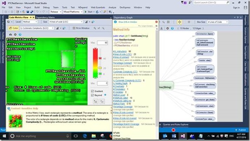Click the zoom in magnifier icon after x1
250x141 pixels.
pyautogui.click(x=103, y=28)
